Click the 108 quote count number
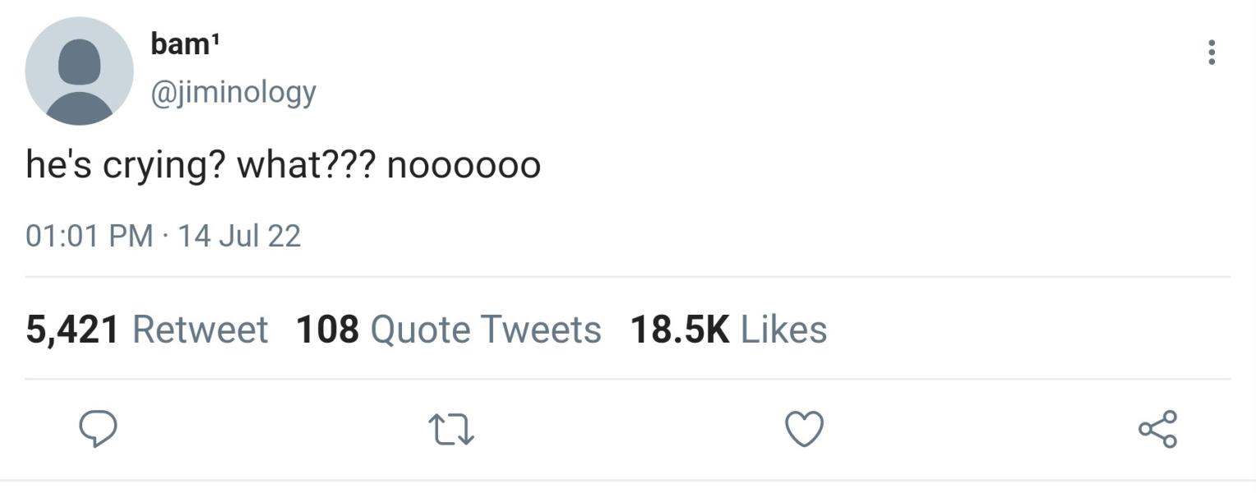This screenshot has width=1256, height=493. click(x=327, y=329)
